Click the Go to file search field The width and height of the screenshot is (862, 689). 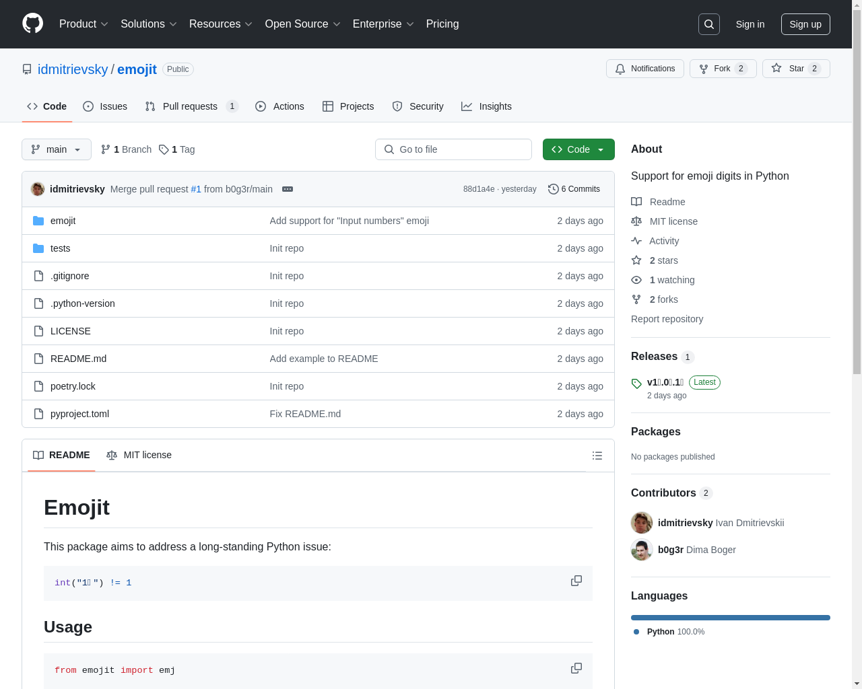(453, 149)
